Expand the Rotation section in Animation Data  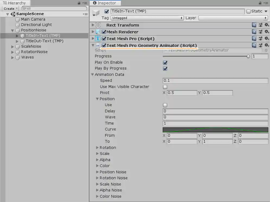coord(97,148)
